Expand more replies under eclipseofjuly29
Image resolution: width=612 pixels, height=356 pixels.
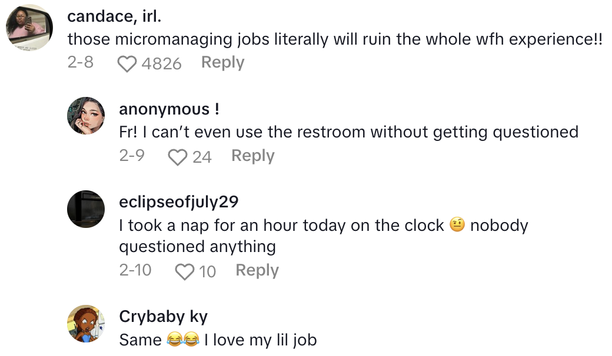(257, 270)
